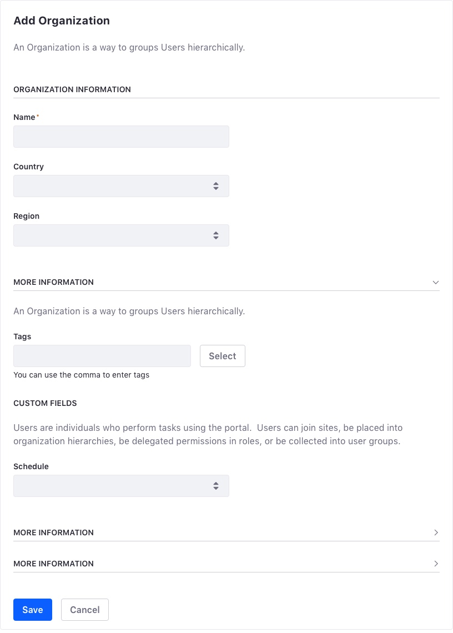Click the right-facing chevron on last More Information
This screenshot has width=453, height=633.
click(x=436, y=564)
